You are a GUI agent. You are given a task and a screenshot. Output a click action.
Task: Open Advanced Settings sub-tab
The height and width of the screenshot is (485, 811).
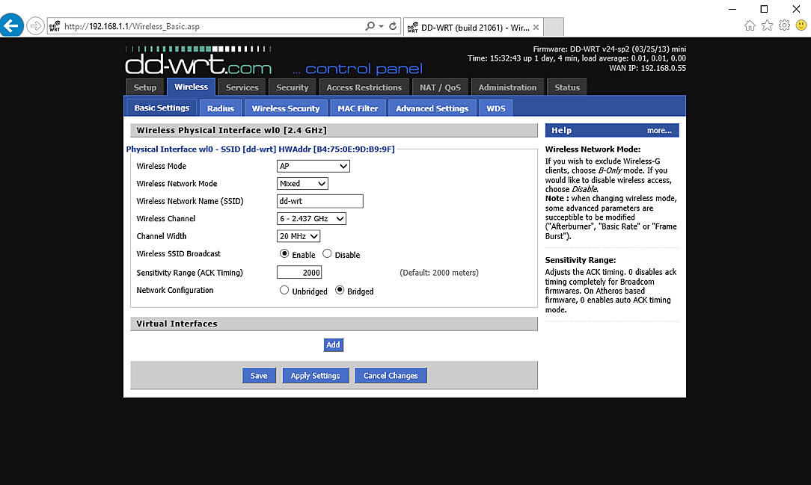click(x=432, y=108)
